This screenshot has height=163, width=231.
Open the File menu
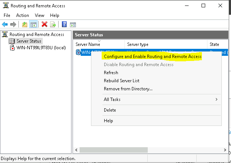click(7, 15)
